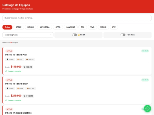Image resolution: width=154 pixels, height=115 pixels.
Task: Filter by HONOR brand
Action: 31,27
